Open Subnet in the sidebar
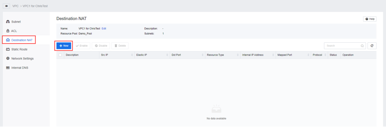 tap(16, 22)
